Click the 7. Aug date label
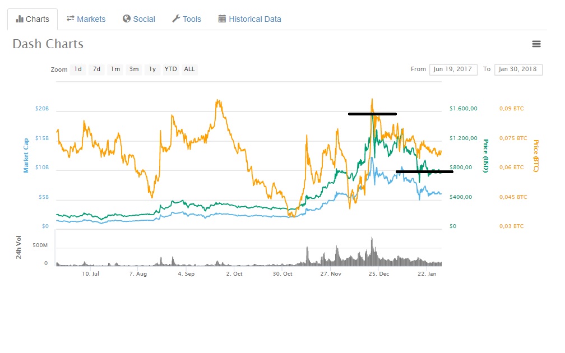This screenshot has width=565, height=353. (x=138, y=274)
